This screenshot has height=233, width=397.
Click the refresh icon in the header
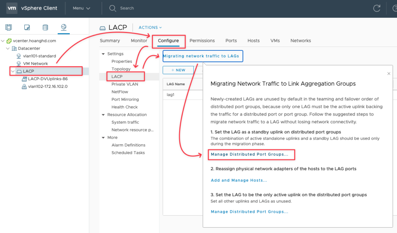pyautogui.click(x=377, y=9)
